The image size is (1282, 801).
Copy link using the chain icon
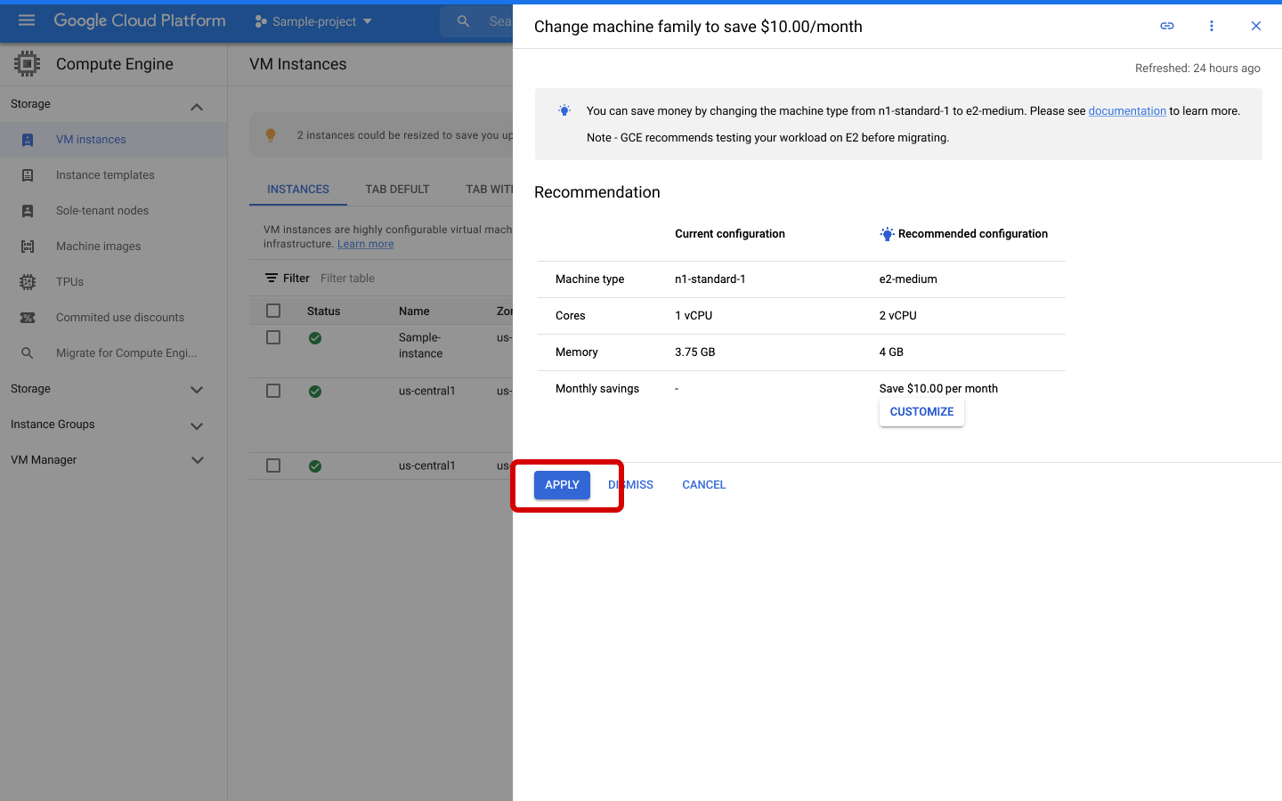[x=1167, y=26]
